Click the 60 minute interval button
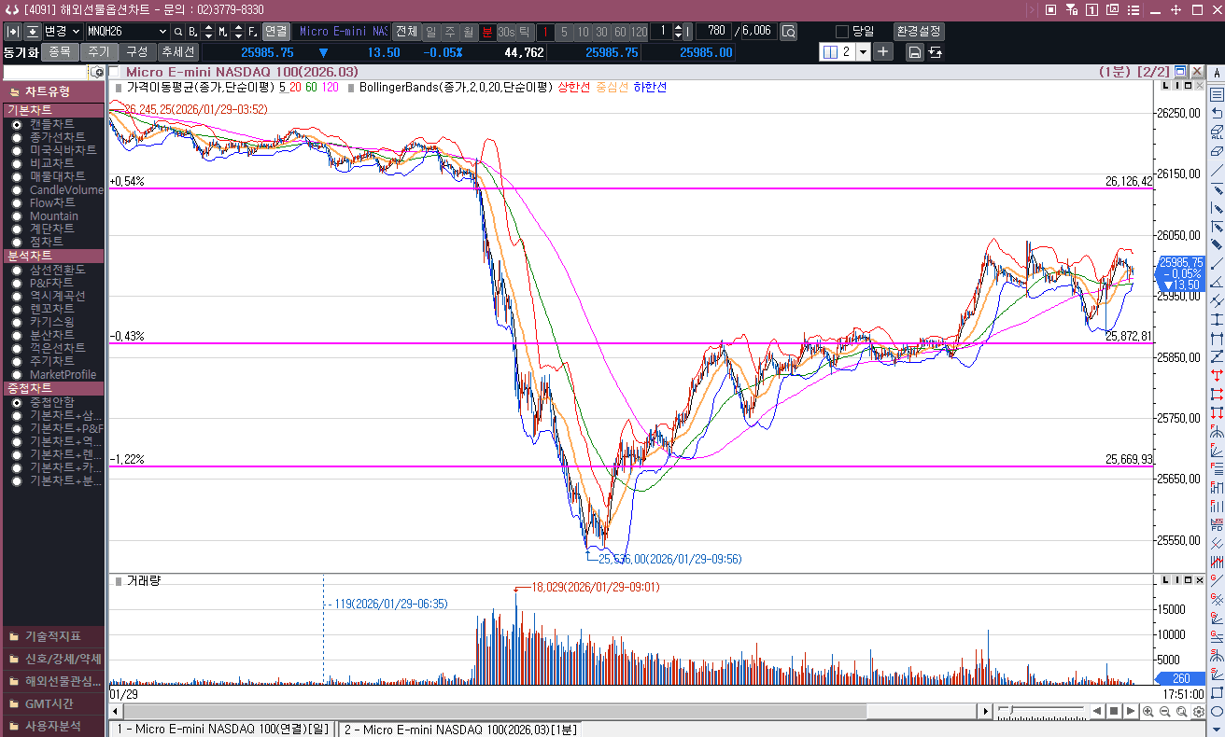Viewport: 1225px width, 737px height. [x=620, y=32]
